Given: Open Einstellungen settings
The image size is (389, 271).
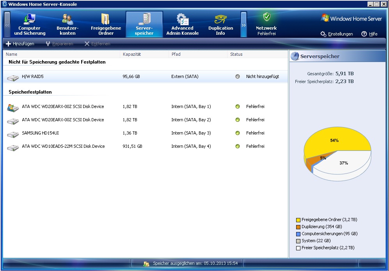Looking at the screenshot, I should click(x=337, y=34).
